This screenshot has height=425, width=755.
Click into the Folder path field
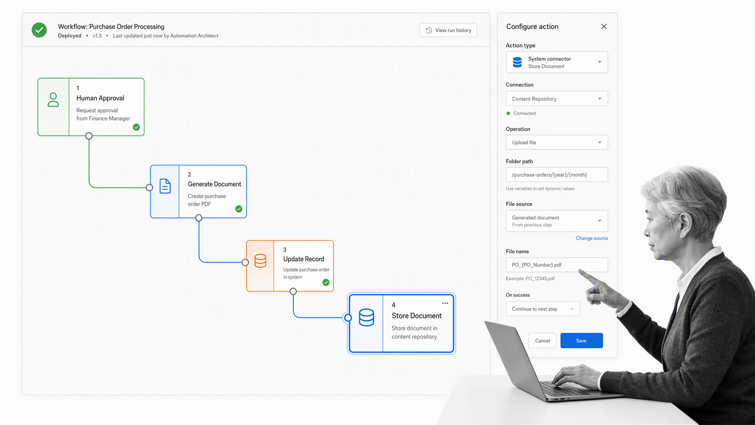point(556,174)
